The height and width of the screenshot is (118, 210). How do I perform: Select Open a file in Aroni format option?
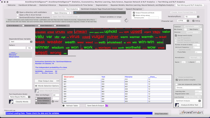click(17, 15)
